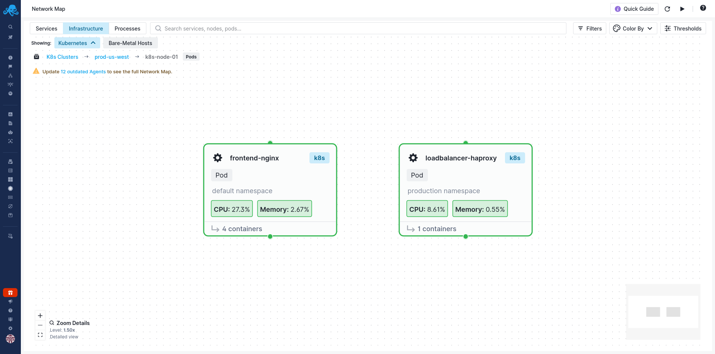Click the zoom in plus button
This screenshot has width=715, height=354.
pos(40,316)
